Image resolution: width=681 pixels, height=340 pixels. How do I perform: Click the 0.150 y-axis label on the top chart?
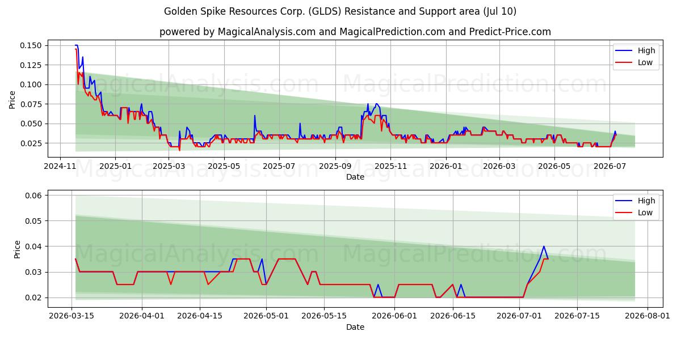point(32,45)
